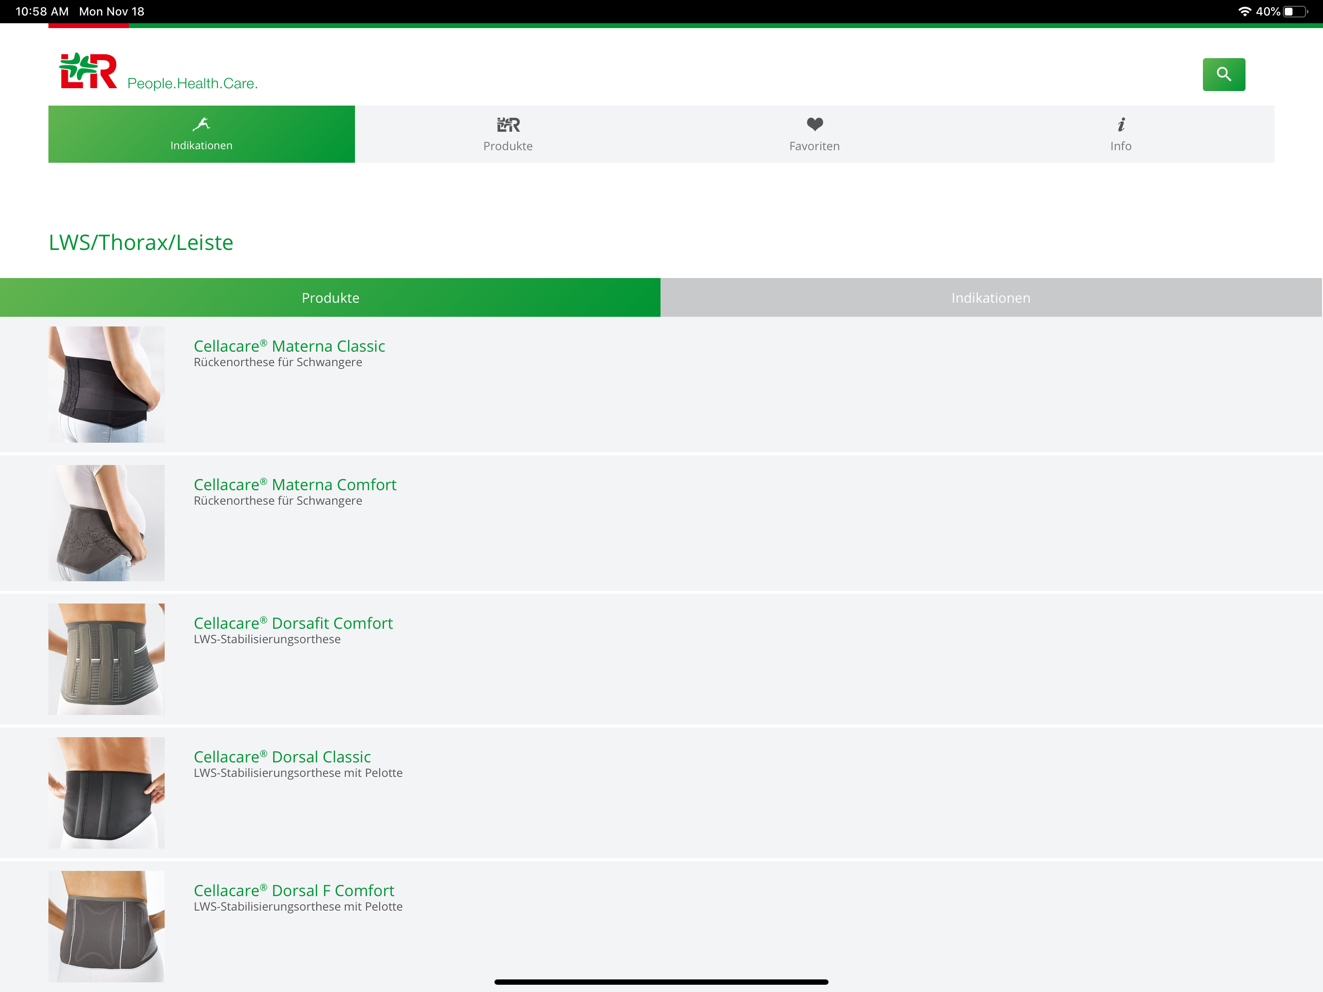Open the L&R People.Health.Care. logo

158,72
